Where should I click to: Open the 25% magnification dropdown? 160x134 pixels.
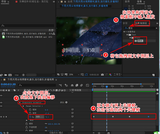[74, 75]
